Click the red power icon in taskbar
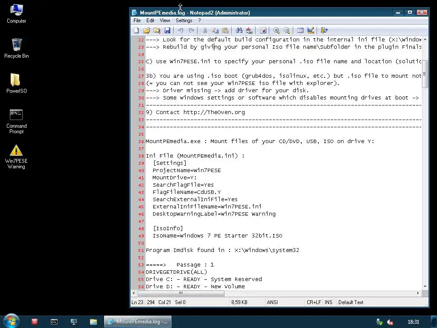437x328 pixels. (x=35, y=322)
